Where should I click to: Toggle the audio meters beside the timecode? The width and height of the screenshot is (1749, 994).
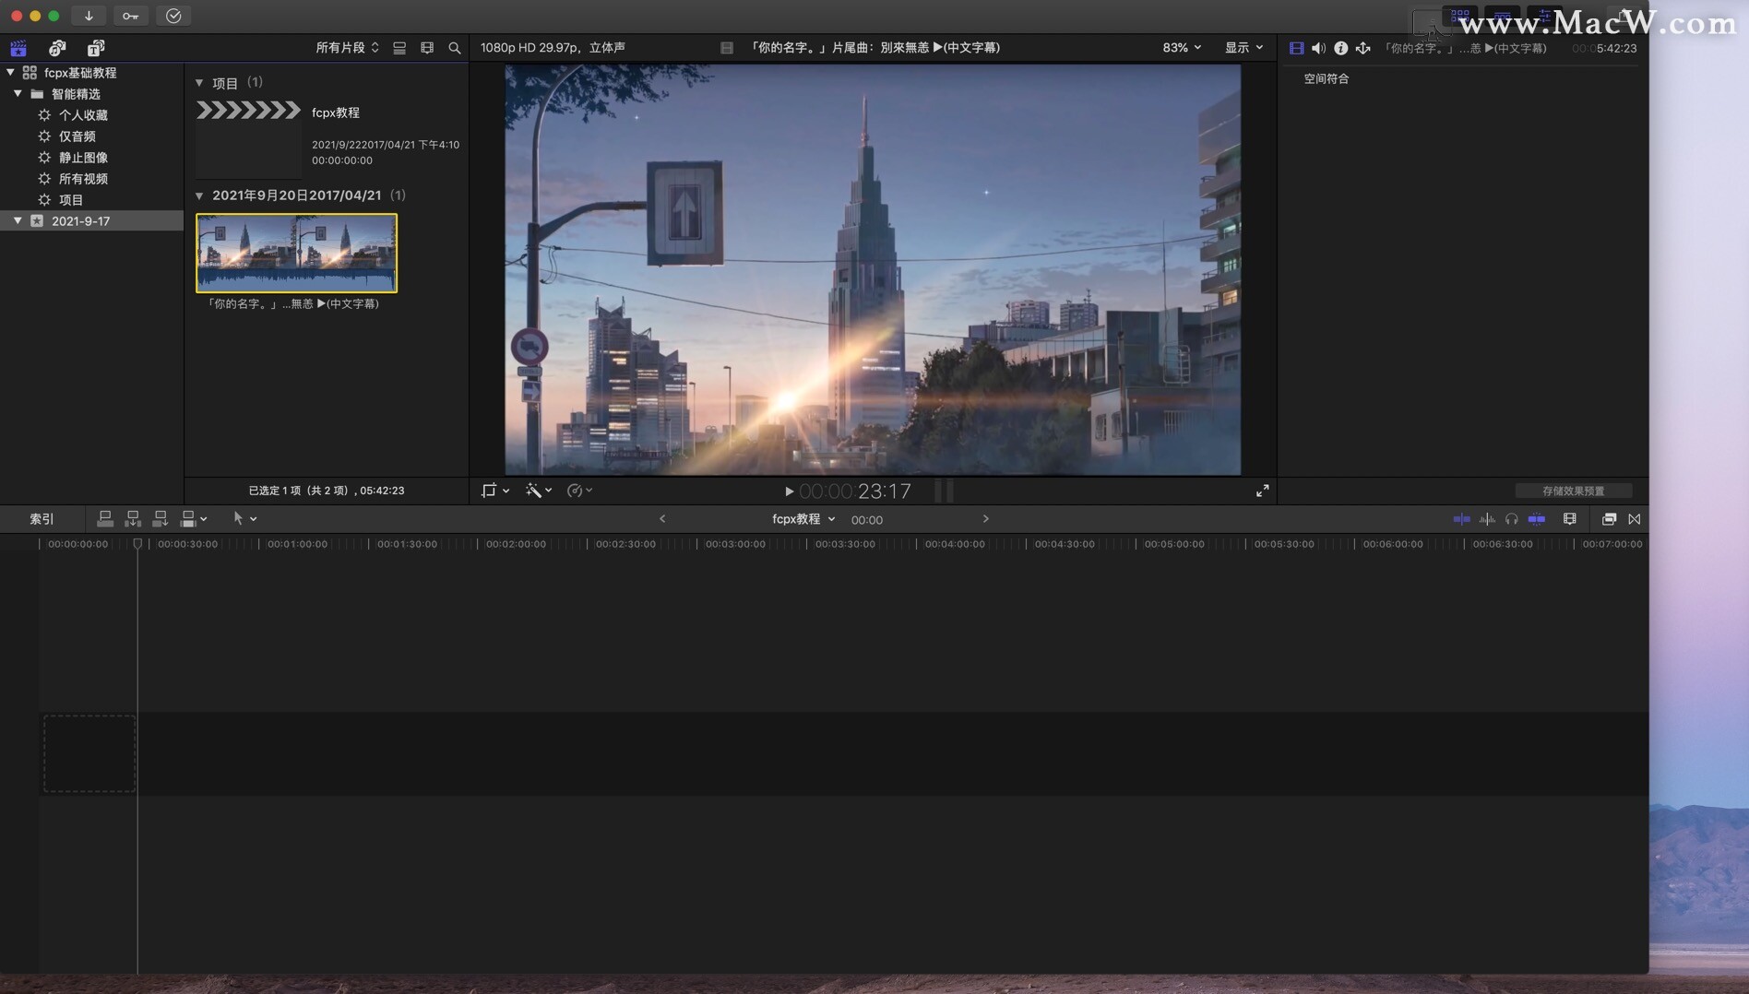(945, 491)
